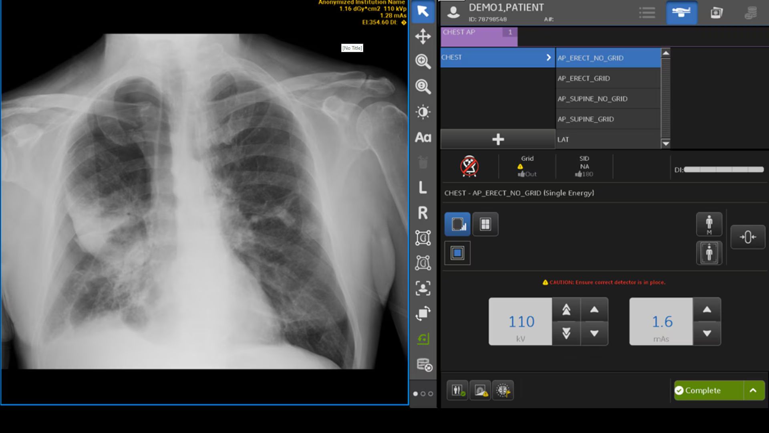Select the four-quadrant layout toggle
This screenshot has width=769, height=433.
point(485,224)
